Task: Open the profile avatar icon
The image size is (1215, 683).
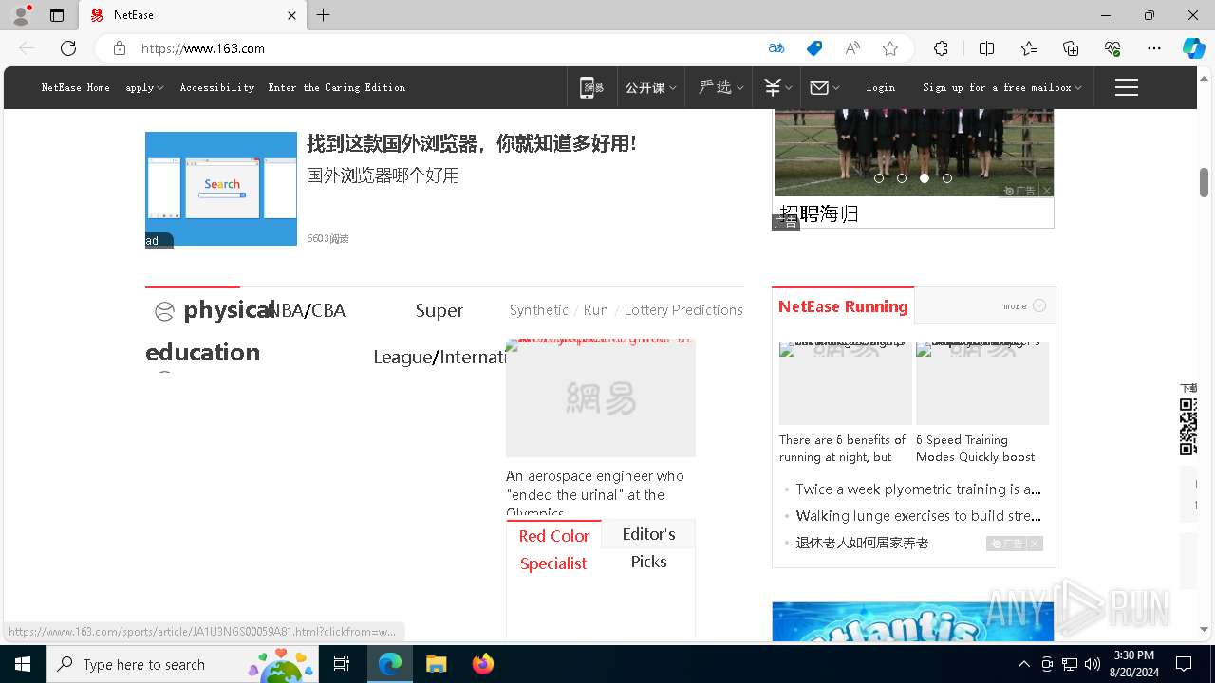Action: pos(21,15)
